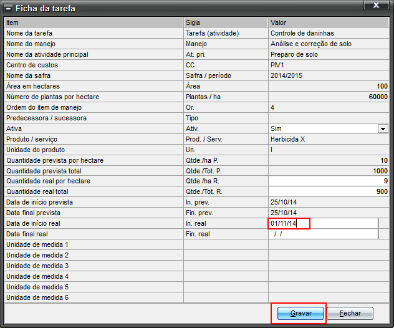Click the Valor column header
This screenshot has width=394, height=328.
coord(328,22)
